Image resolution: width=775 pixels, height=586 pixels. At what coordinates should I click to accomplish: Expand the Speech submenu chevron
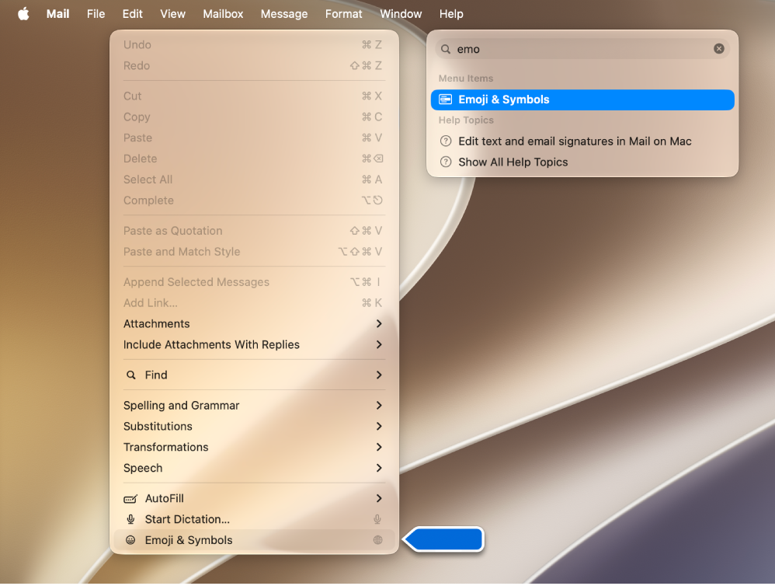click(379, 467)
